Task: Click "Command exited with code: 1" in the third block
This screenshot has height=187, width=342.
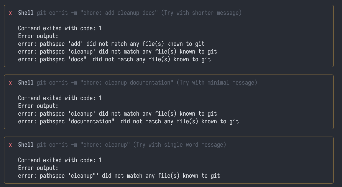Action: pyautogui.click(x=60, y=160)
